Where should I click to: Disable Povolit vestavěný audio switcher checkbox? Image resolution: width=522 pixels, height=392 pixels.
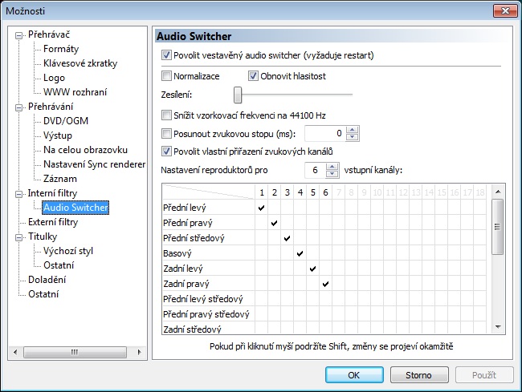(x=166, y=55)
